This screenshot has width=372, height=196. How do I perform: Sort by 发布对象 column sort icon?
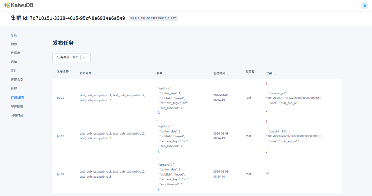tap(95, 73)
